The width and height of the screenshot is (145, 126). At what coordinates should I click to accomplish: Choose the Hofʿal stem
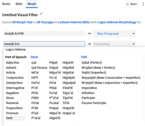point(35,83)
